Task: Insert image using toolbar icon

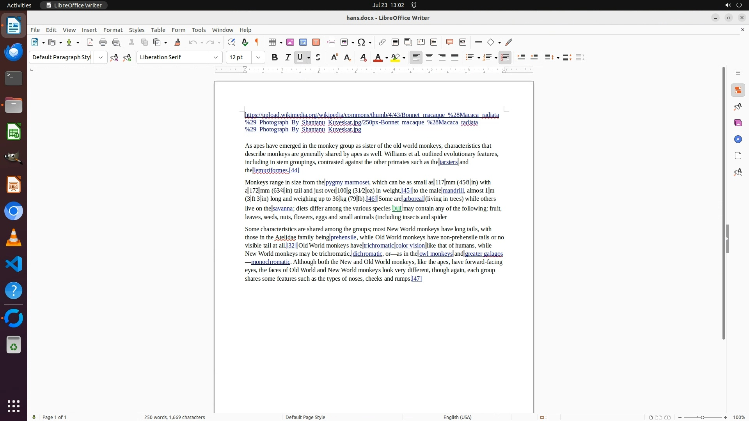Action: pos(290,42)
